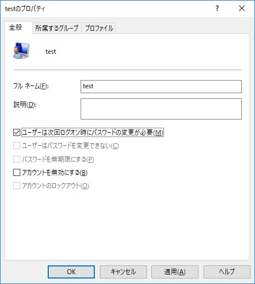
Task: Toggle パスワードを無期限にする checkbox
Action: pyautogui.click(x=16, y=159)
